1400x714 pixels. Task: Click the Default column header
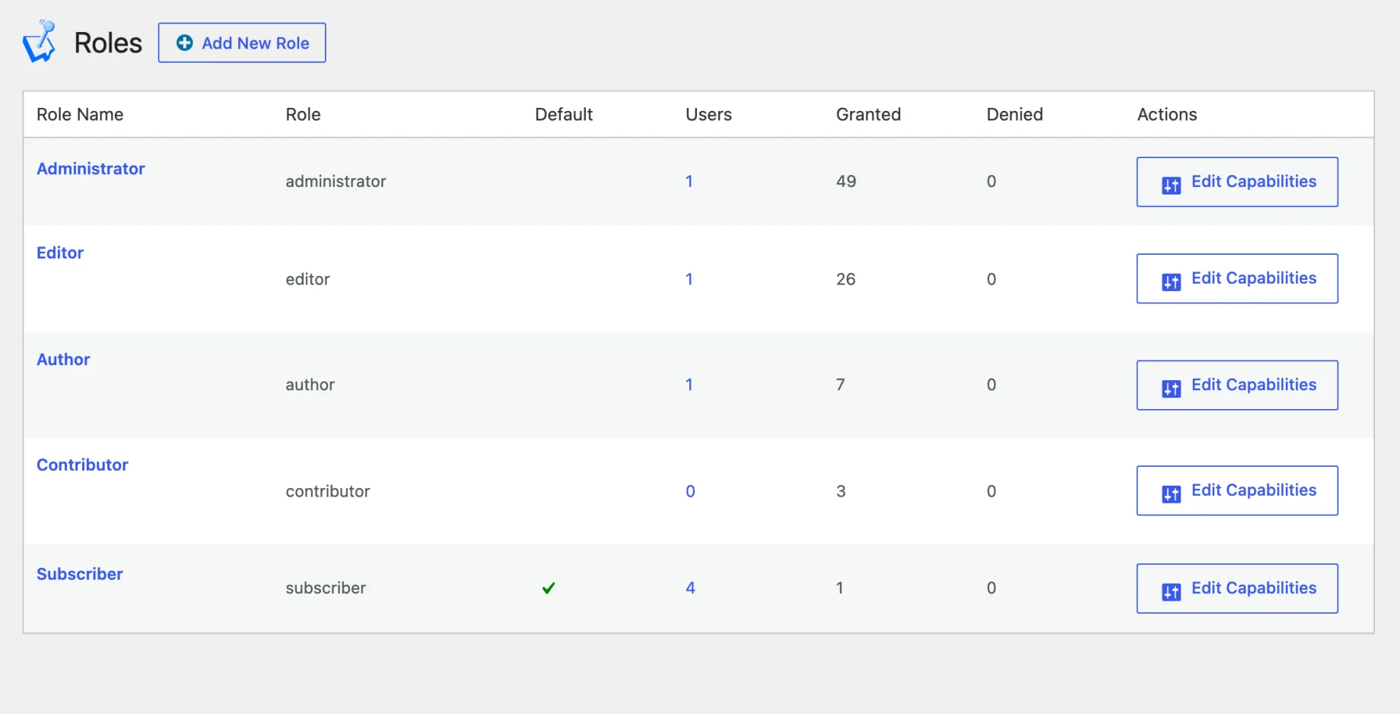[x=564, y=115]
